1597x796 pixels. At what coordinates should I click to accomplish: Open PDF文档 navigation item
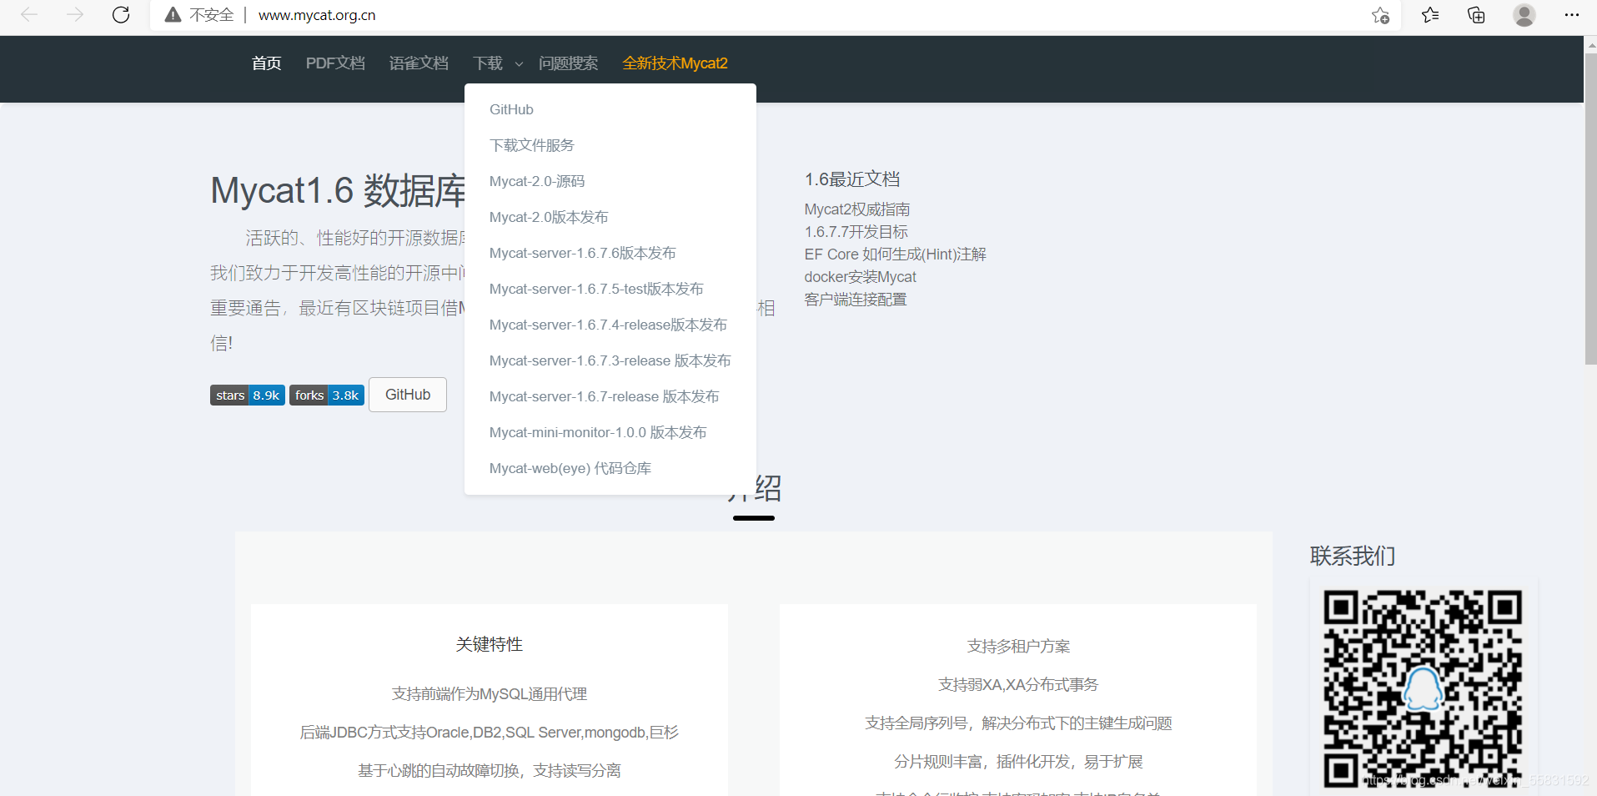[x=335, y=63]
